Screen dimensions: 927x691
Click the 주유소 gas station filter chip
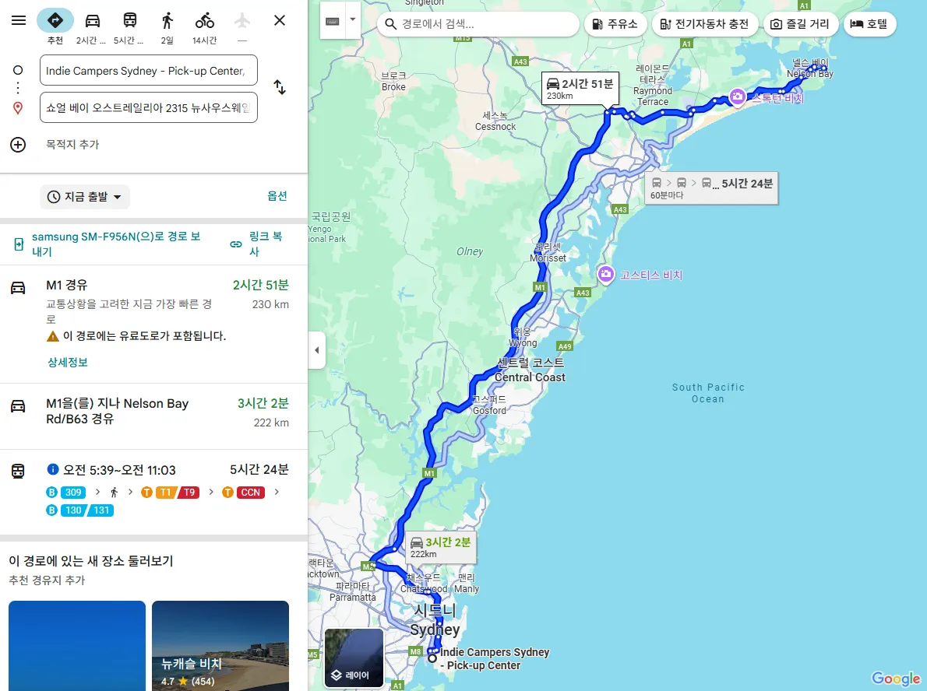click(615, 24)
